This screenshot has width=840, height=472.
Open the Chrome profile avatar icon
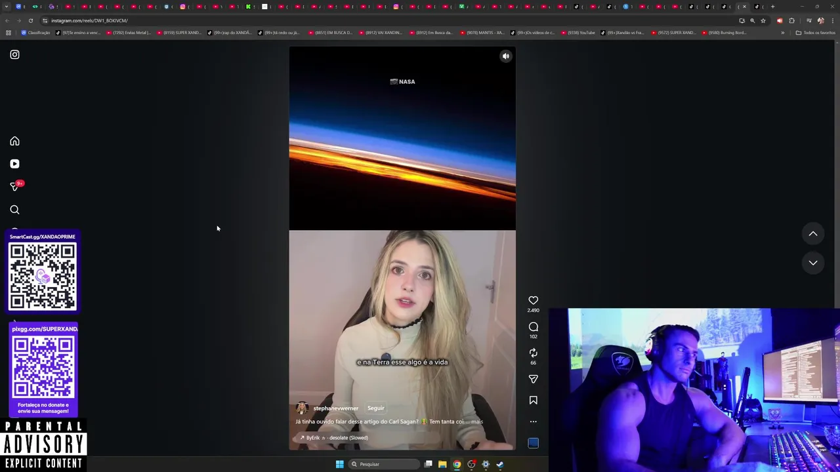(x=820, y=20)
